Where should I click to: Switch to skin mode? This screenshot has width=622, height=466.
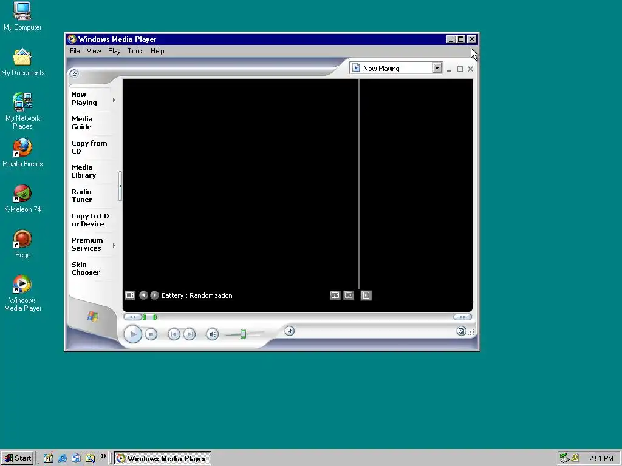click(x=461, y=331)
